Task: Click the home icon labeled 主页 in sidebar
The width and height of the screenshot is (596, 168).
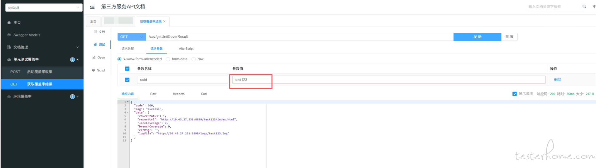Action: pyautogui.click(x=9, y=23)
